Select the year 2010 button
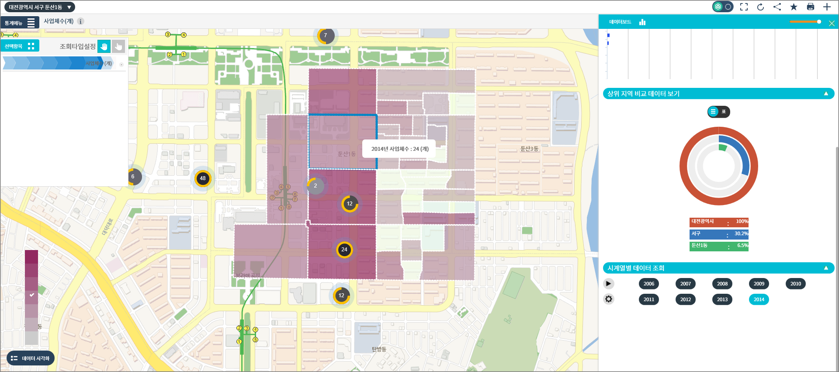The image size is (839, 372). pos(795,284)
